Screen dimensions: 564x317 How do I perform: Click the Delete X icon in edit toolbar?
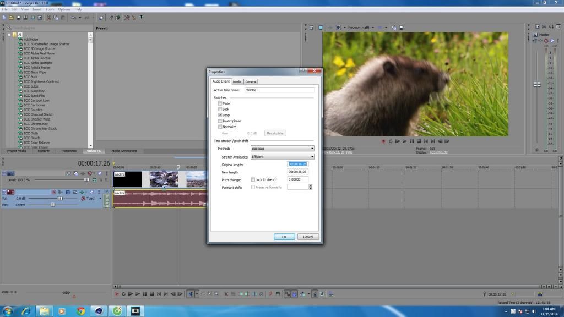(x=226, y=294)
